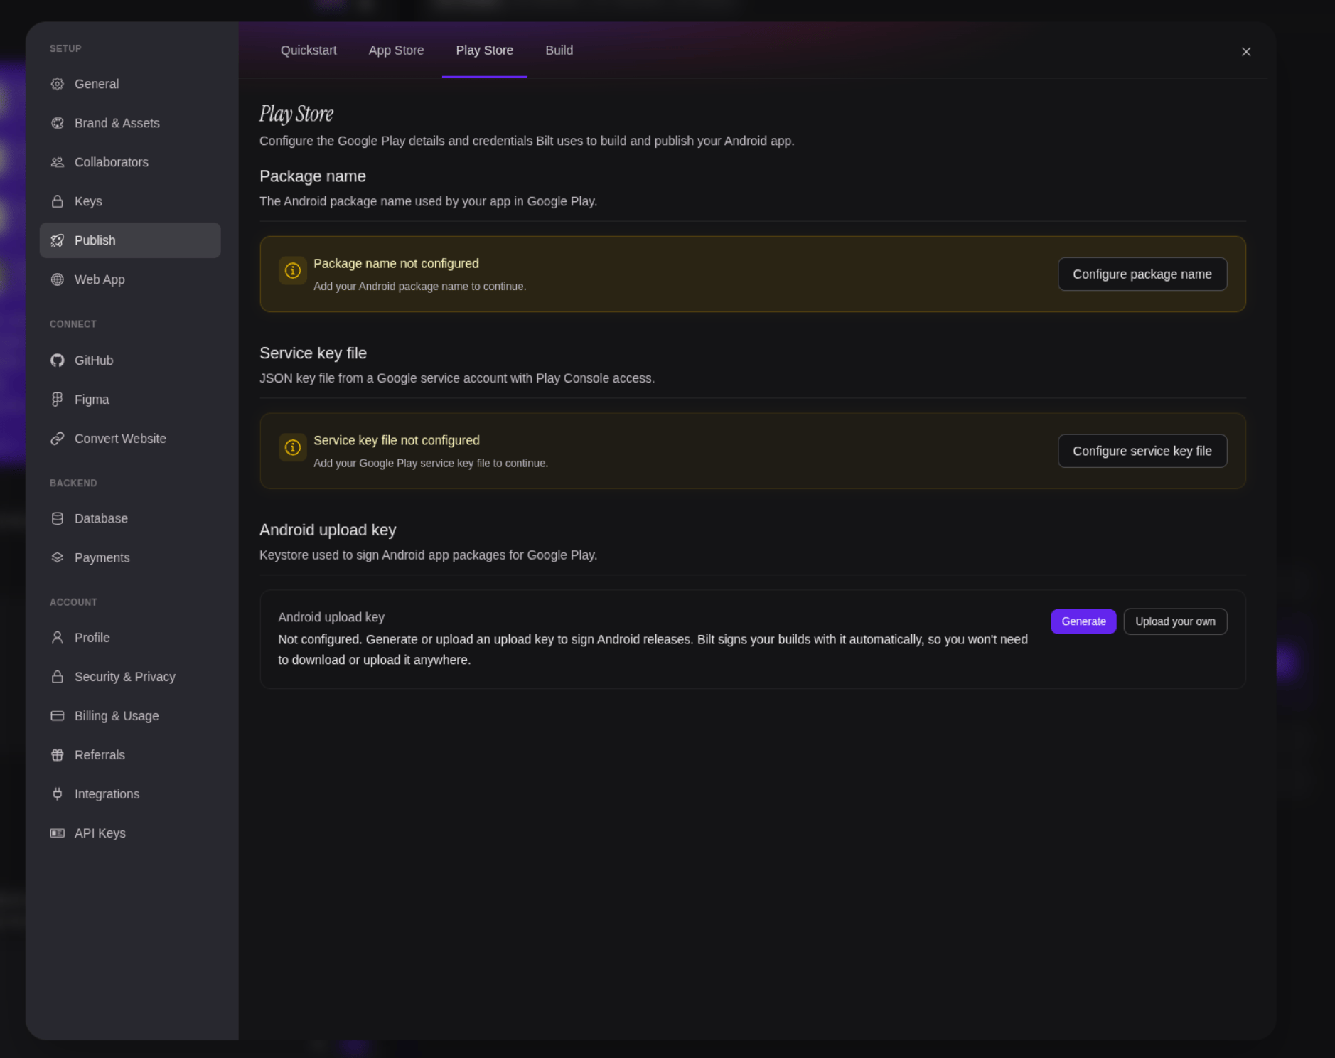1335x1058 pixels.
Task: Open the App Store tab
Action: 396,50
